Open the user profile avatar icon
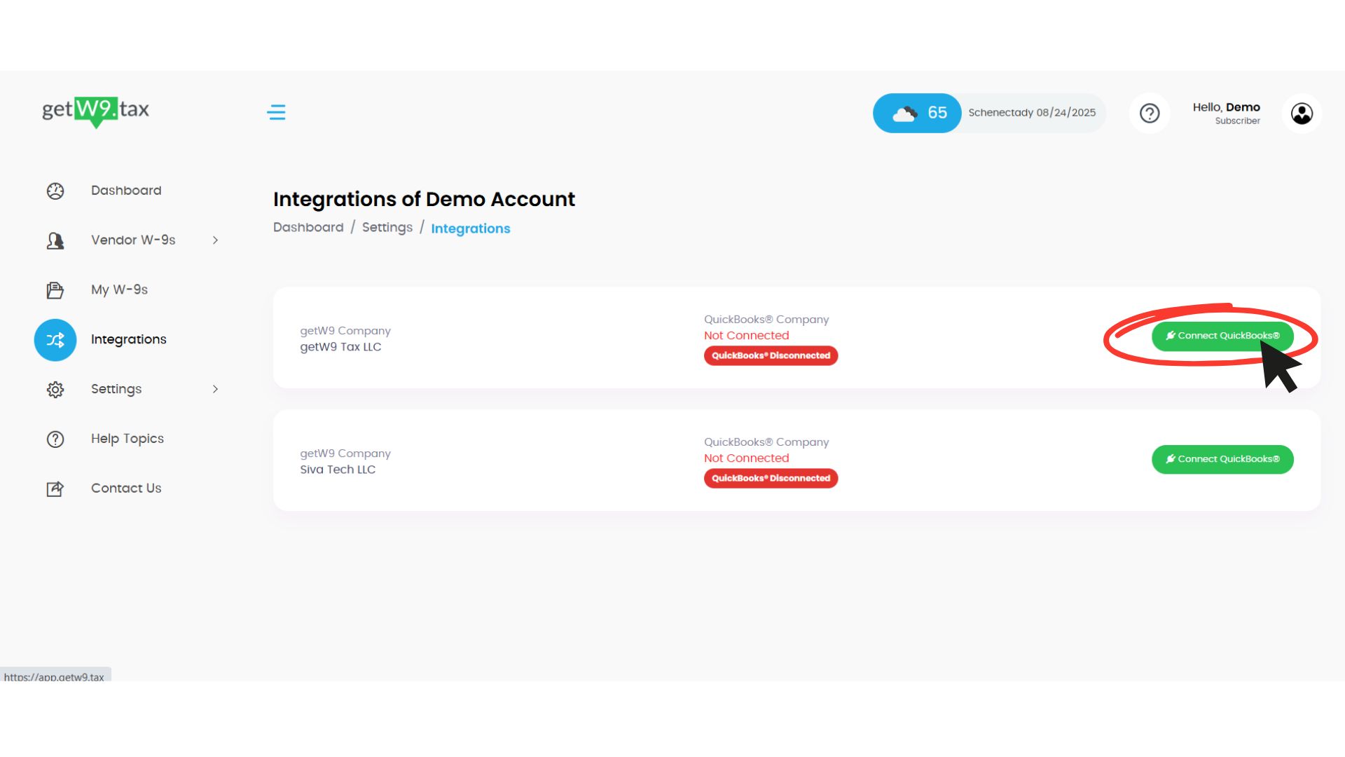 (1302, 113)
